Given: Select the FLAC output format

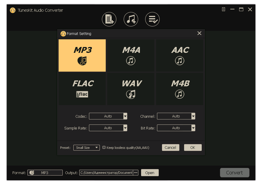Looking at the screenshot, I should (x=82, y=89).
